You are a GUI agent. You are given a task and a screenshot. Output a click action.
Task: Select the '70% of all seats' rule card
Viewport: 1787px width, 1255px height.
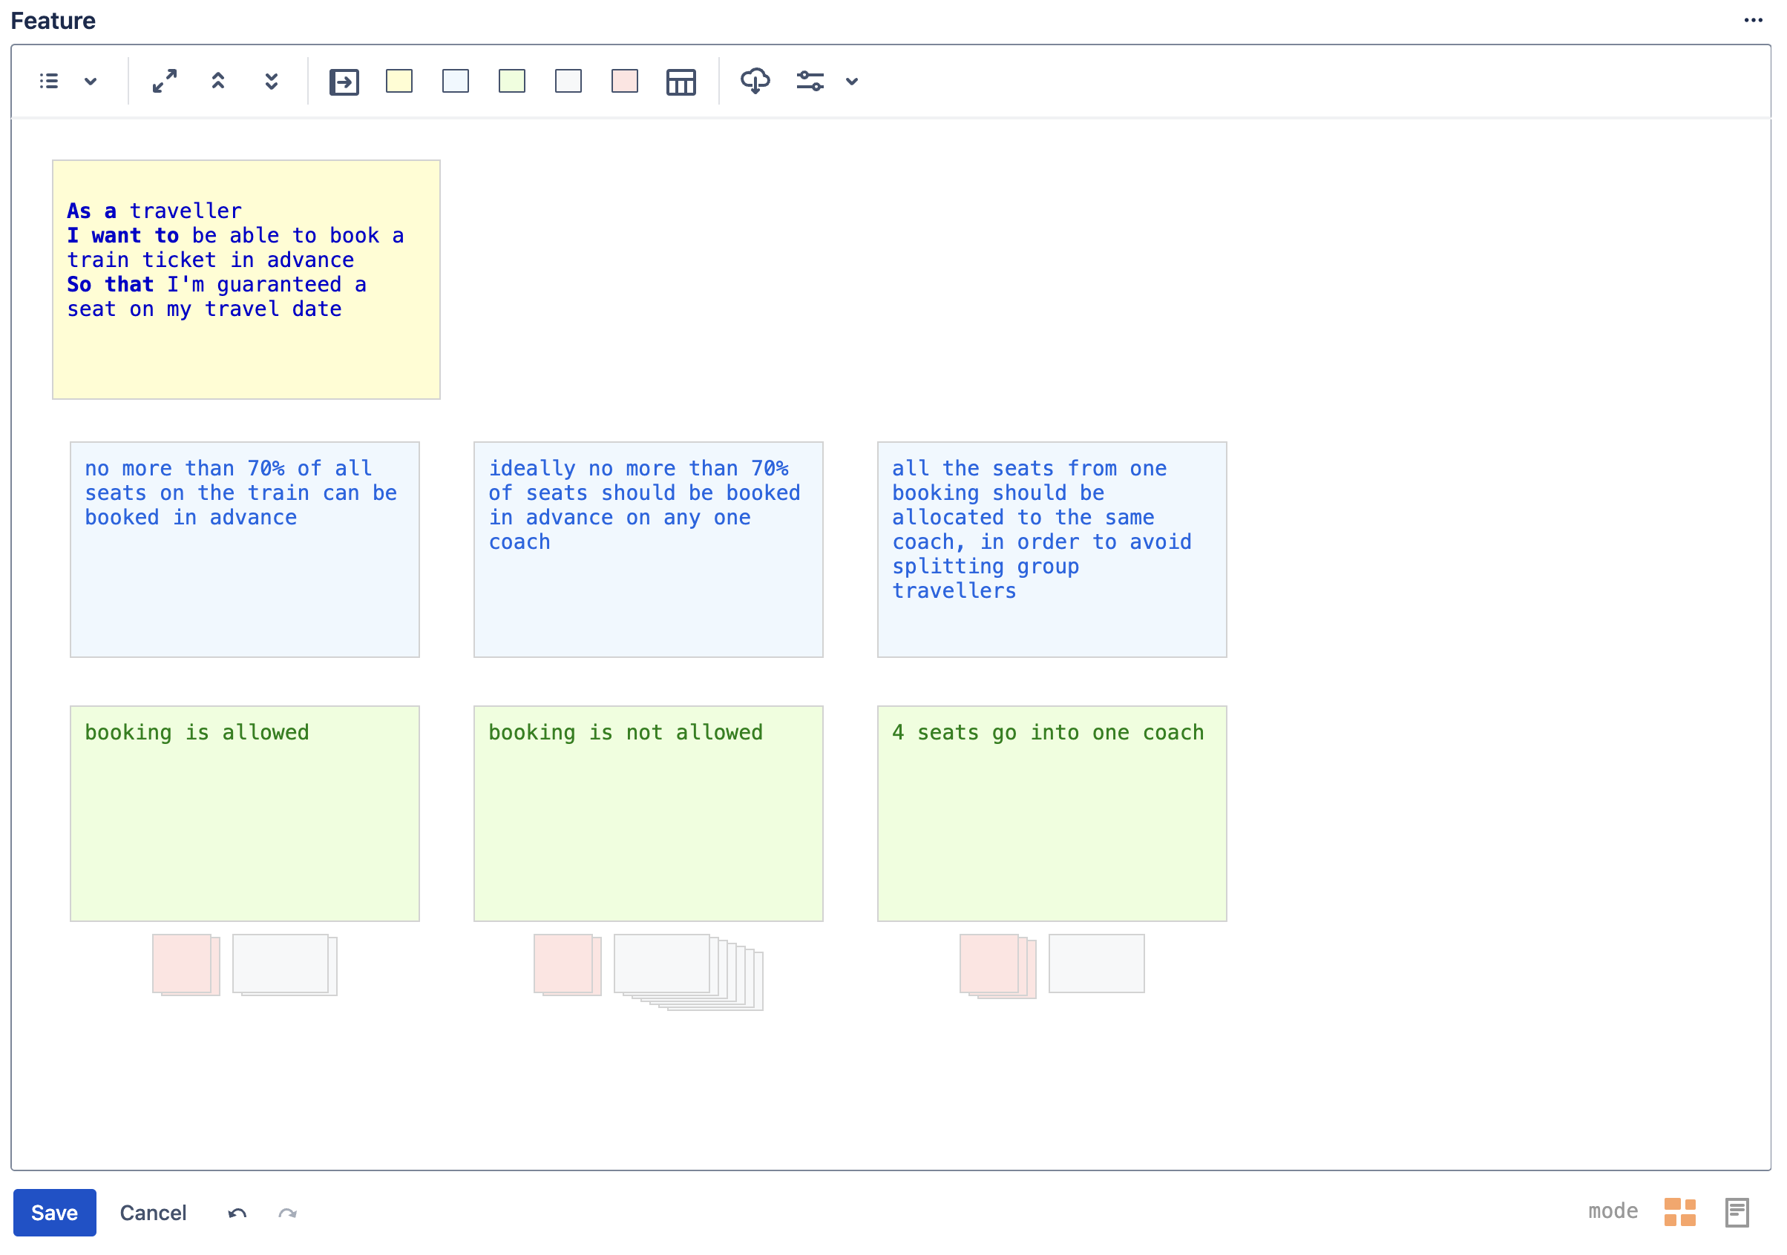point(244,550)
